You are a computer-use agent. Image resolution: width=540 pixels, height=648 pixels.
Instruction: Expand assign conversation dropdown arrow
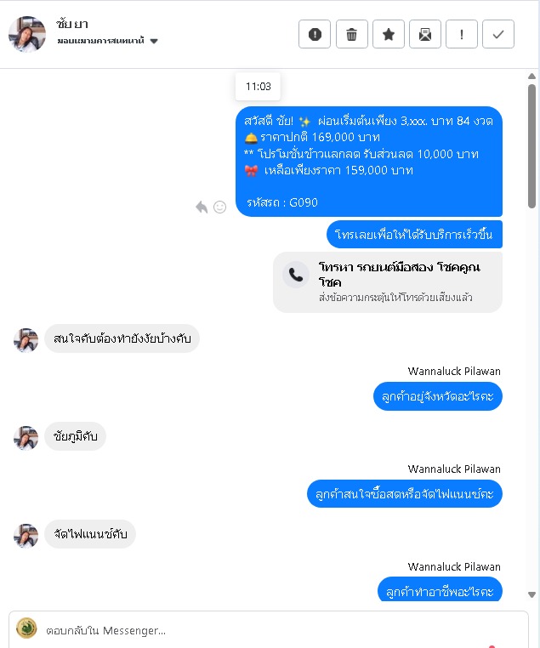click(154, 41)
